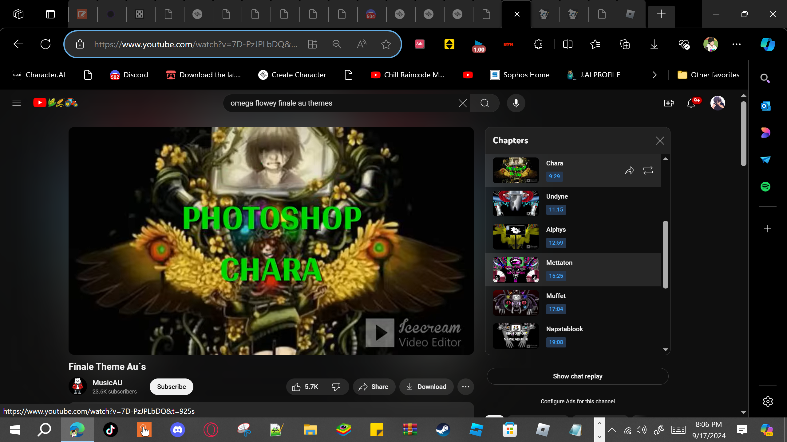The width and height of the screenshot is (787, 442).
Task: Toggle favorite star in the address bar
Action: 386,45
